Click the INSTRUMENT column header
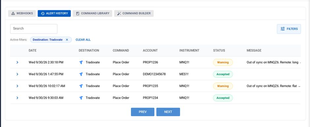 pyautogui.click(x=189, y=50)
